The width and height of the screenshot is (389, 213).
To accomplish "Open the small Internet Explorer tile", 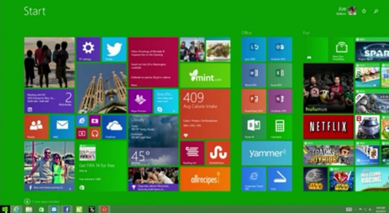I will tap(82, 121).
